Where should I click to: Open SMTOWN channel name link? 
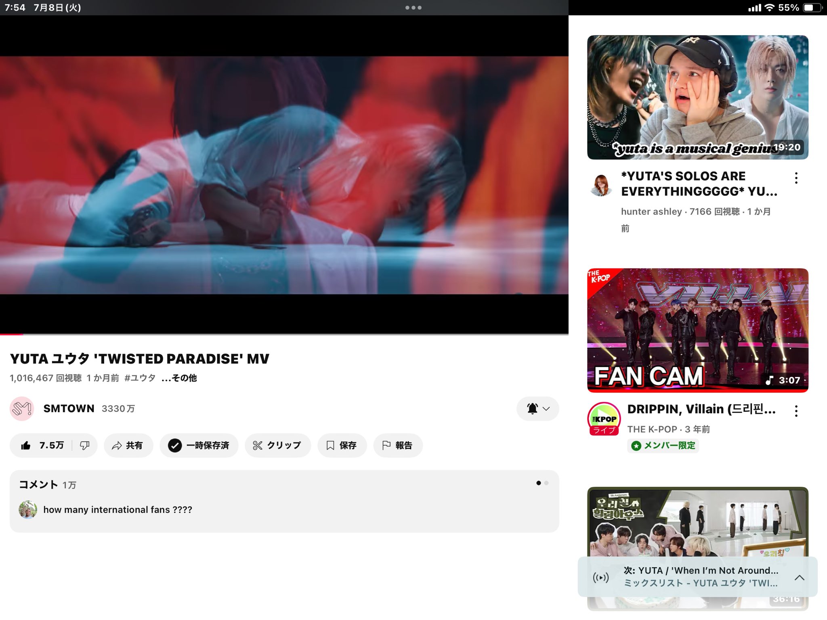[69, 408]
